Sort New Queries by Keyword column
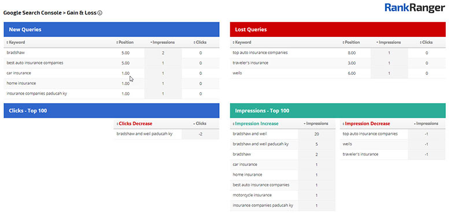451x215 pixels. 16,42
